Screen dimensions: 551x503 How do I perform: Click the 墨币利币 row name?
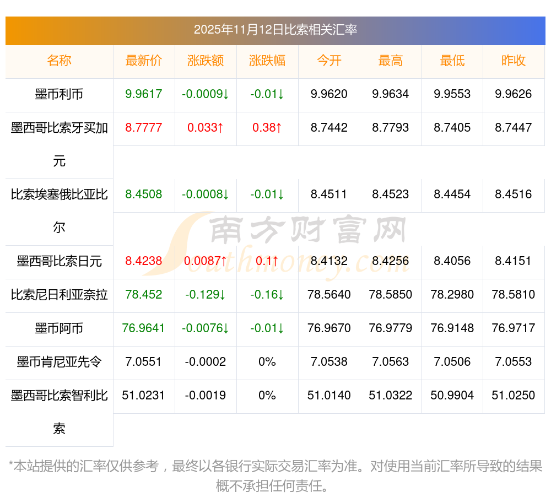point(59,94)
